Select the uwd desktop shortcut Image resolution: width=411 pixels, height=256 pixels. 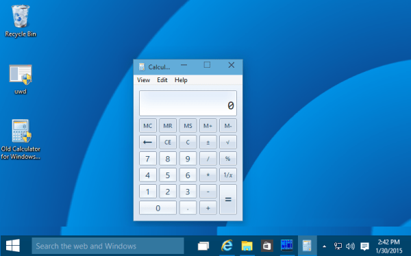click(x=21, y=79)
